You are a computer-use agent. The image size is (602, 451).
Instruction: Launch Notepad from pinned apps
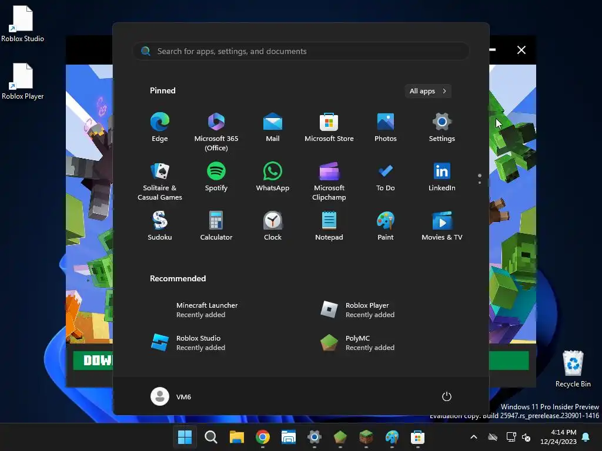[329, 226]
